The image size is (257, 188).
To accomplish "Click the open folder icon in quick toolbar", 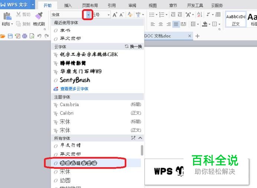I will click(x=3, y=36).
